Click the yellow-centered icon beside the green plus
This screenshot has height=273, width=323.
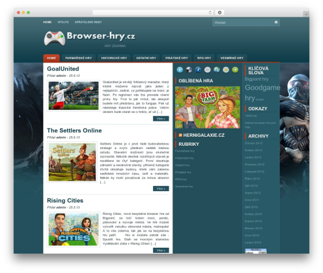[226, 70]
